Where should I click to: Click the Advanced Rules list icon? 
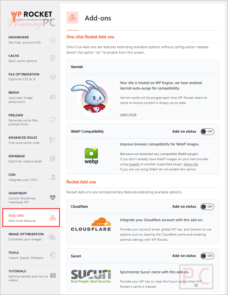(53, 140)
